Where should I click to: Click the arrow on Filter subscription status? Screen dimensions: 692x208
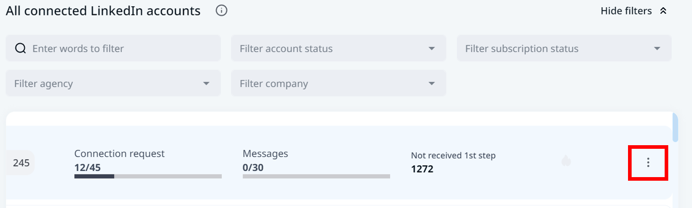point(657,48)
